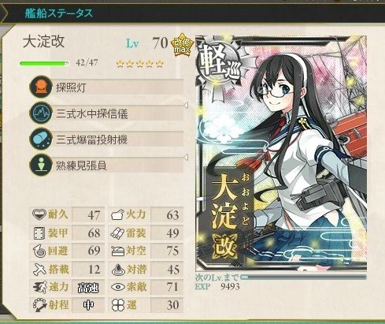Click the green HP bar 42/47
The height and width of the screenshot is (324, 385).
pyautogui.click(x=44, y=63)
